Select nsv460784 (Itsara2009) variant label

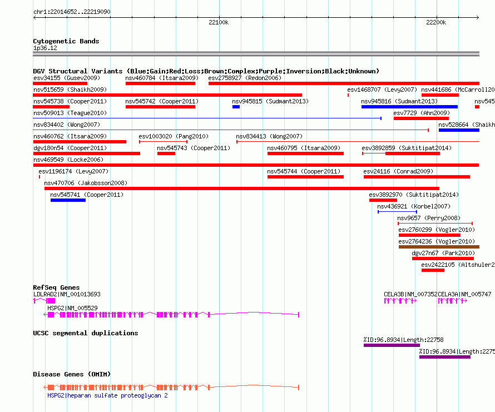pyautogui.click(x=162, y=78)
